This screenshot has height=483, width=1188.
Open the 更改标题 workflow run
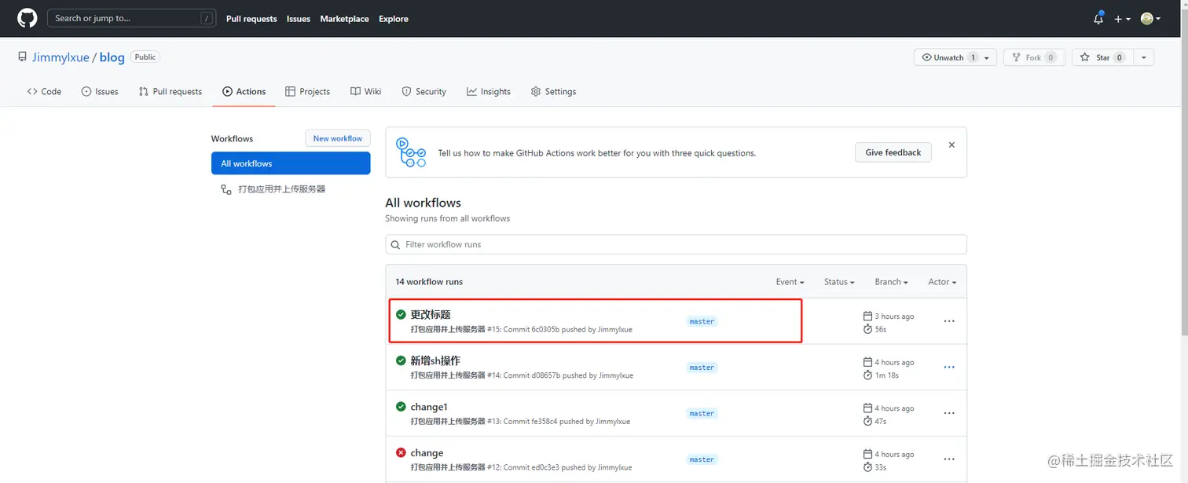tap(431, 314)
